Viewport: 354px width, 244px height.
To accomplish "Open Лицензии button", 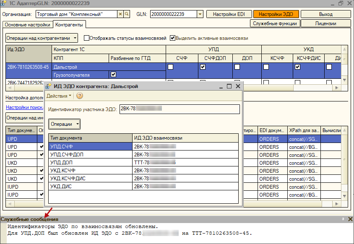I will [326, 23].
